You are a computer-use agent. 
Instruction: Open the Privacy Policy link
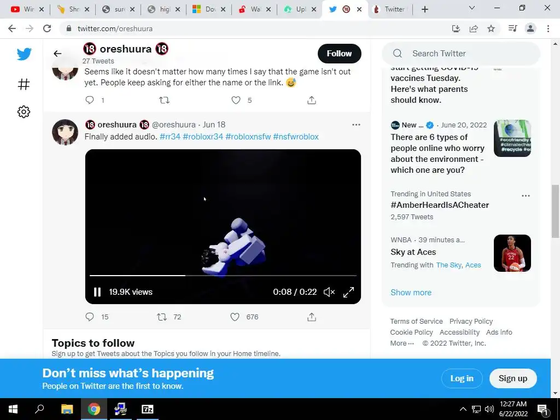pos(471,322)
